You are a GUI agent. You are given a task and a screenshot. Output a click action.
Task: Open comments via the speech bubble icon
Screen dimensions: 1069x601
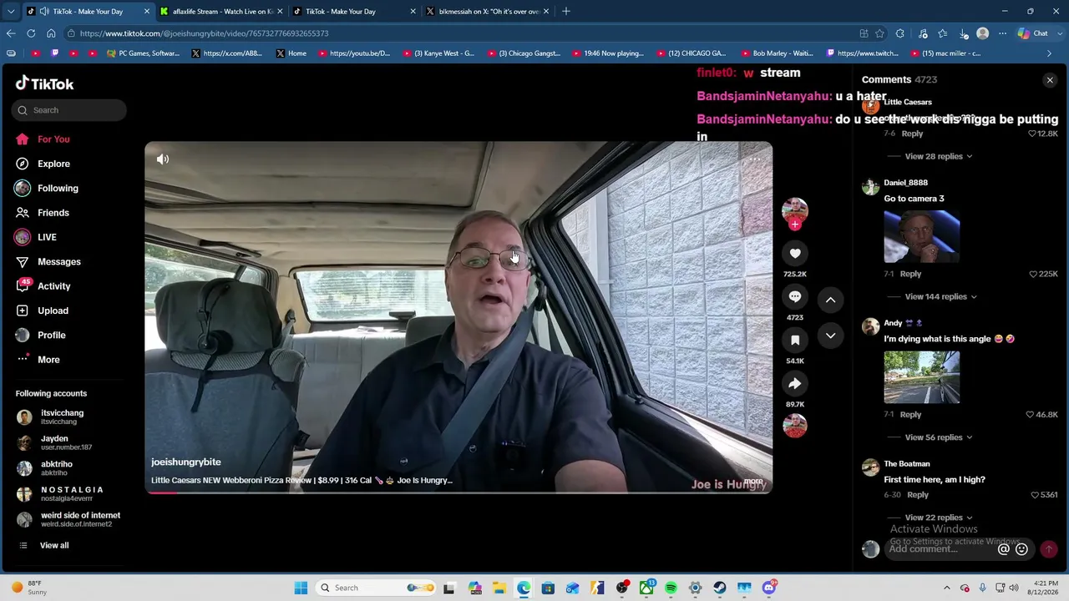click(x=795, y=297)
